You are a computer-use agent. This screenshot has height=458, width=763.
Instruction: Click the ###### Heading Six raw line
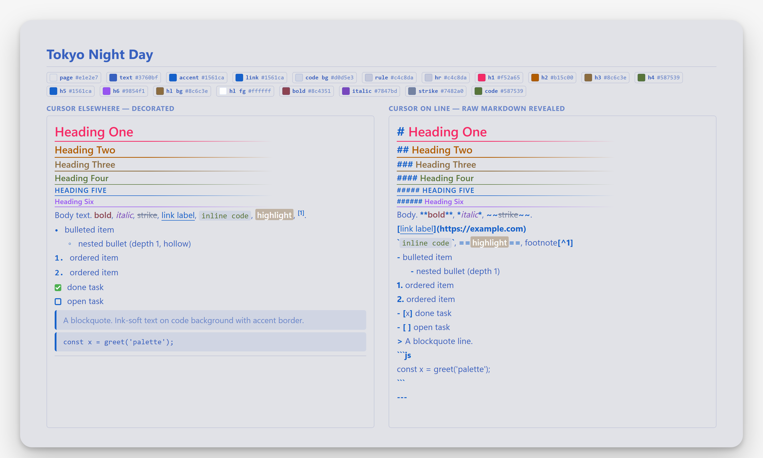pos(430,202)
